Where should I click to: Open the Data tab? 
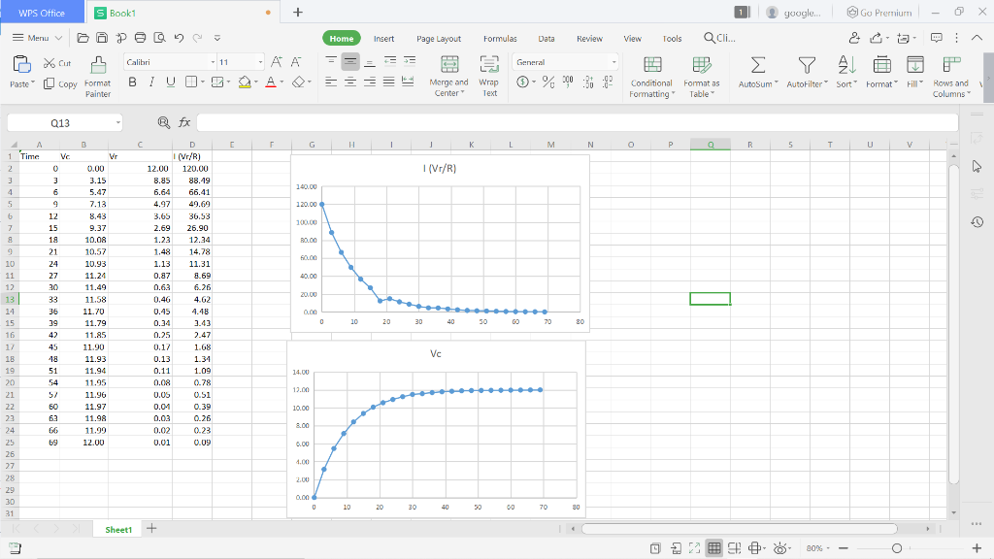(x=547, y=39)
